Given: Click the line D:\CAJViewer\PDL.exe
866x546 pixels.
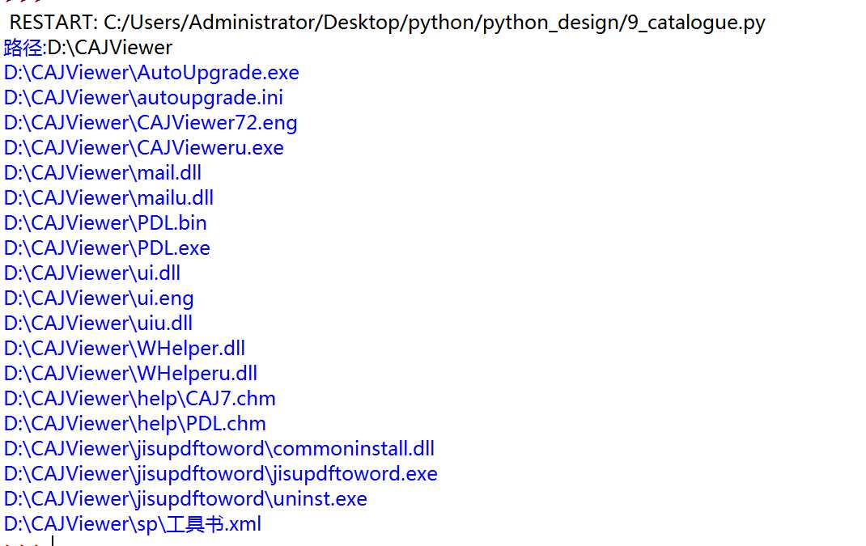Looking at the screenshot, I should pos(107,248).
